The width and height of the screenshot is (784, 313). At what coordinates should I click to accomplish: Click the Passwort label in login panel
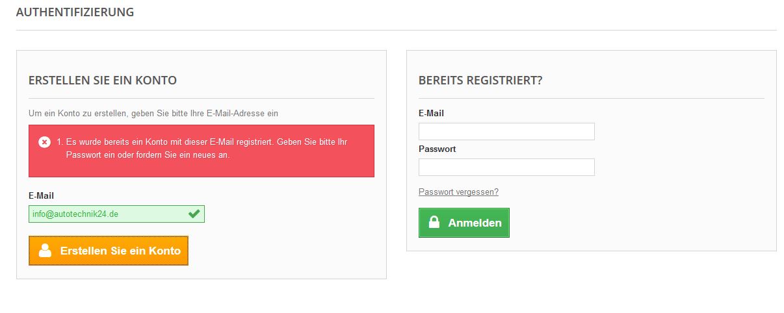[x=437, y=149]
